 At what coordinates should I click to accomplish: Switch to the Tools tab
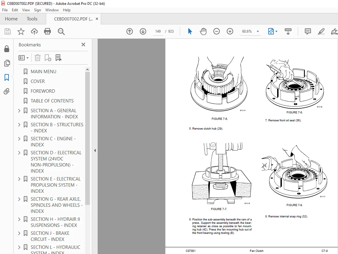32,19
